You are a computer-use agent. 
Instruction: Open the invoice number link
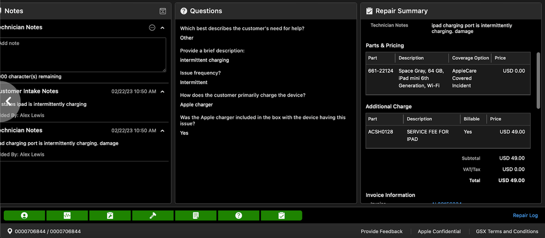[447, 203]
